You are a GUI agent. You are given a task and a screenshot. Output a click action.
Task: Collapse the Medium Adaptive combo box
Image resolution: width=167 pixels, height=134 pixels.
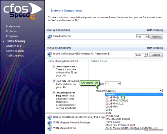click(161, 91)
